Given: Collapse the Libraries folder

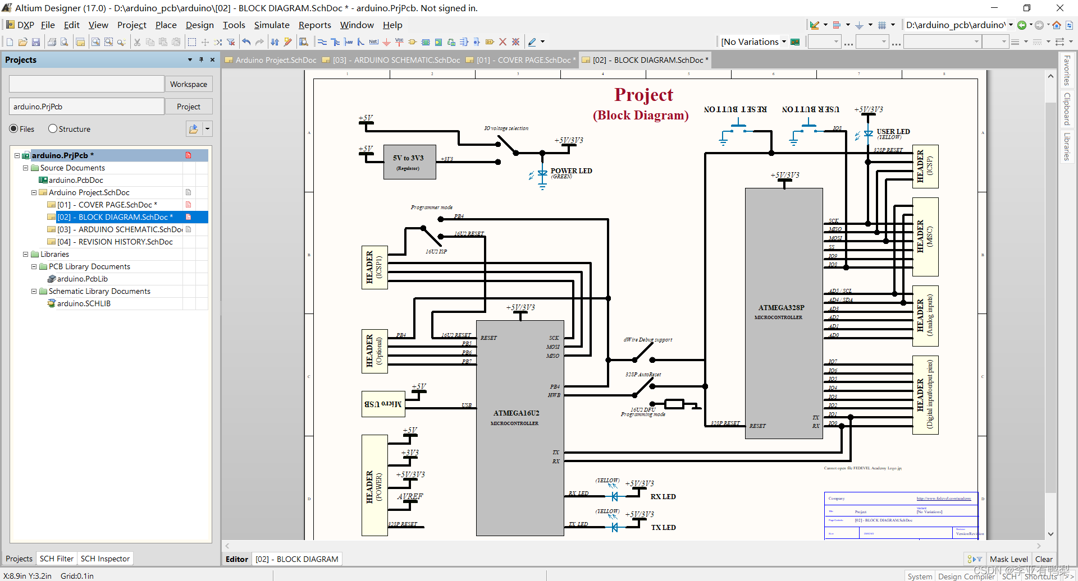Looking at the screenshot, I should pyautogui.click(x=25, y=254).
